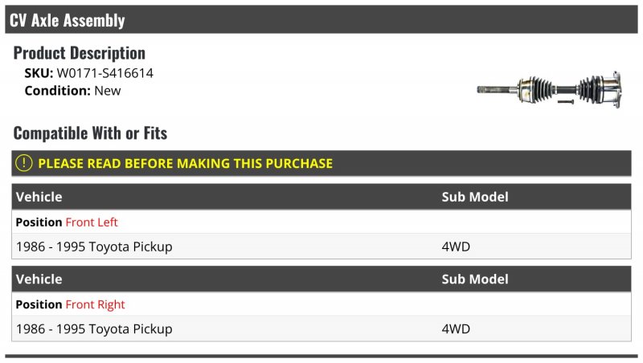Click the Compatible With or Fits heading
Screen dimensions: 643x363
pyautogui.click(x=90, y=133)
